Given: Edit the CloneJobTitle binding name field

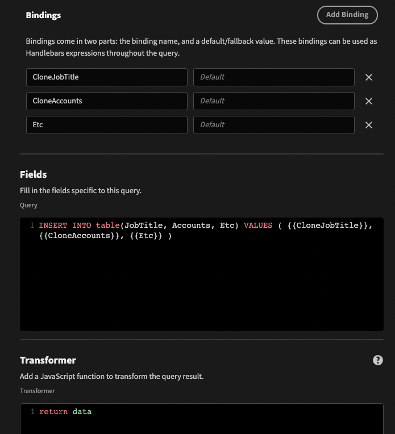Looking at the screenshot, I should (107, 77).
